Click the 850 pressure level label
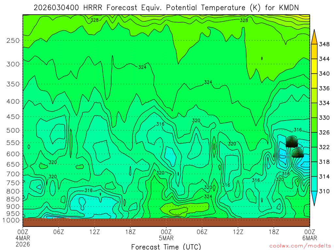Image resolution: width=334 pixels, height=250 pixels. 13,199
